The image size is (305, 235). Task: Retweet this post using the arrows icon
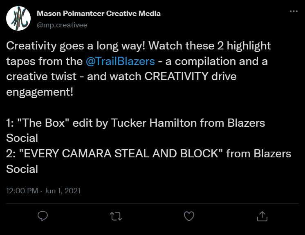(116, 216)
